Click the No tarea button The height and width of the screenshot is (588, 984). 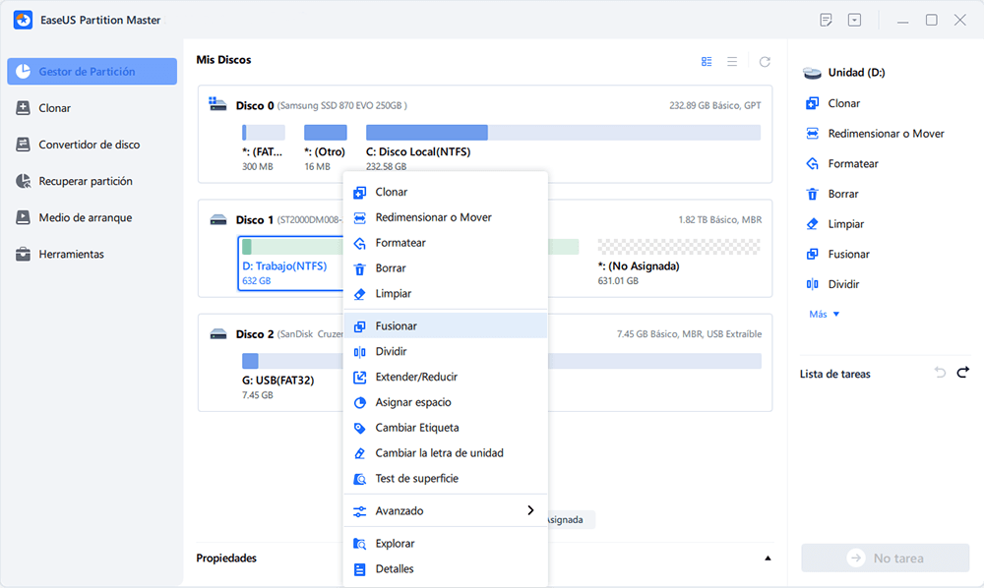pos(885,558)
